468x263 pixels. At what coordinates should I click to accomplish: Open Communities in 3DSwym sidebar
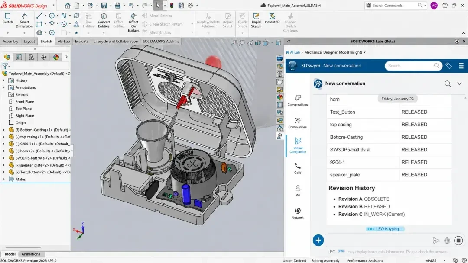tap(298, 123)
